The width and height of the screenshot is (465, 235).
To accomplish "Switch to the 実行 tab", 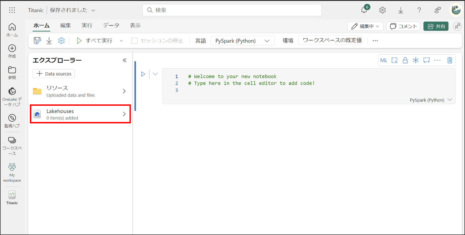I will (x=87, y=26).
